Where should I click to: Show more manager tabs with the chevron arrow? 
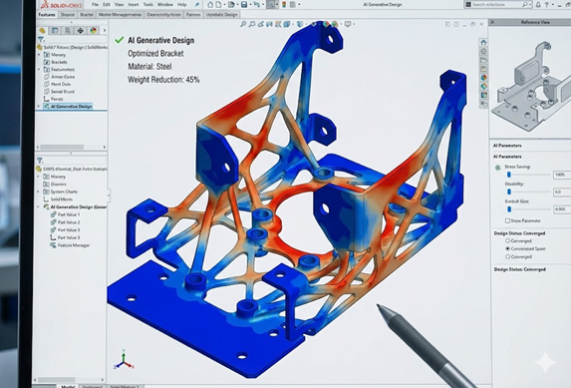click(105, 30)
